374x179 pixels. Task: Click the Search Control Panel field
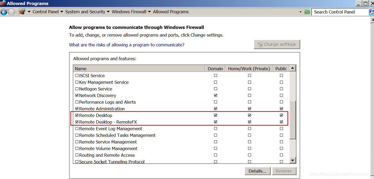340,12
